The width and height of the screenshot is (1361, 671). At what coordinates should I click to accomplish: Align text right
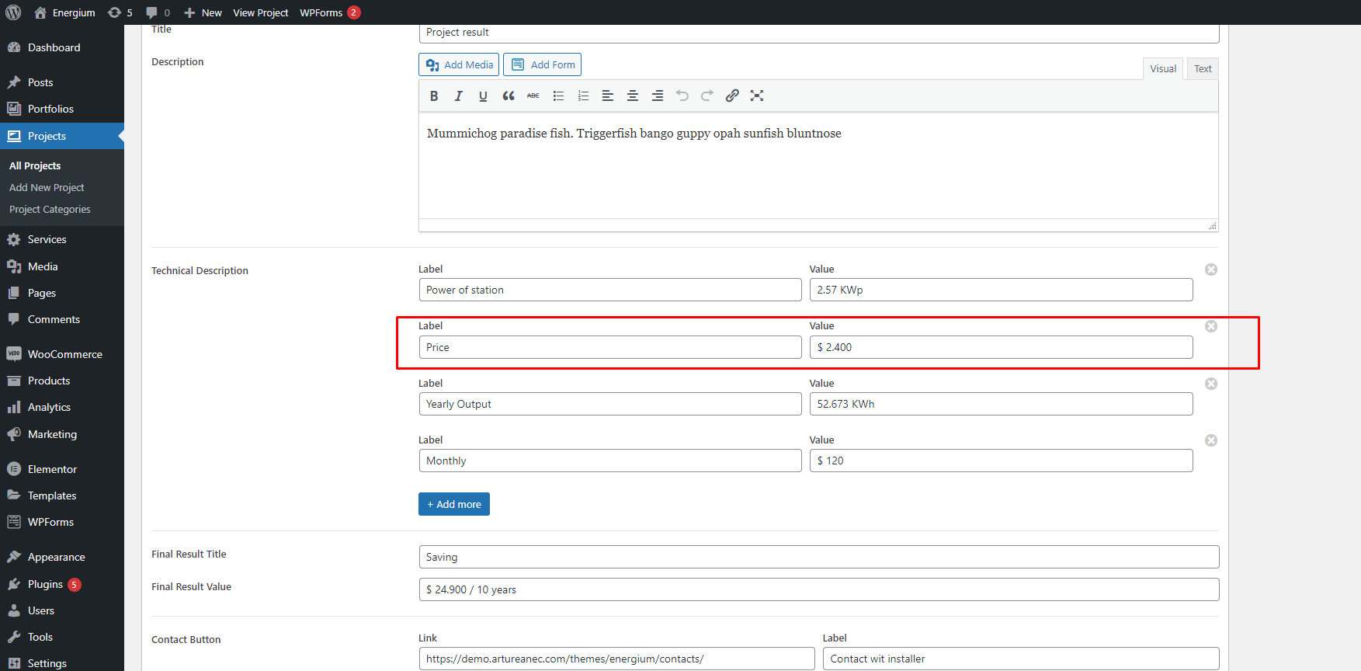tap(658, 96)
